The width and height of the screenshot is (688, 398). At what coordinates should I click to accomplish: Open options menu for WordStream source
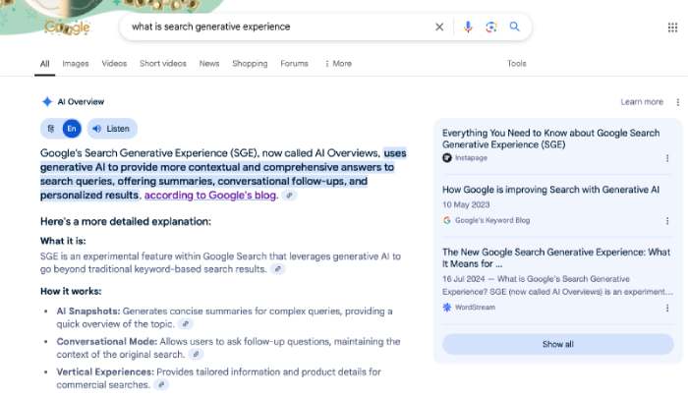point(667,308)
